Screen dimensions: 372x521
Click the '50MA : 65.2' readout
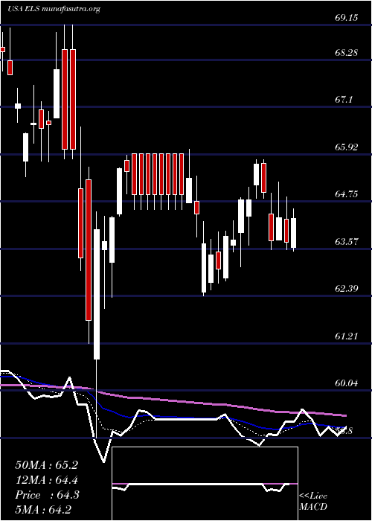pos(46,465)
